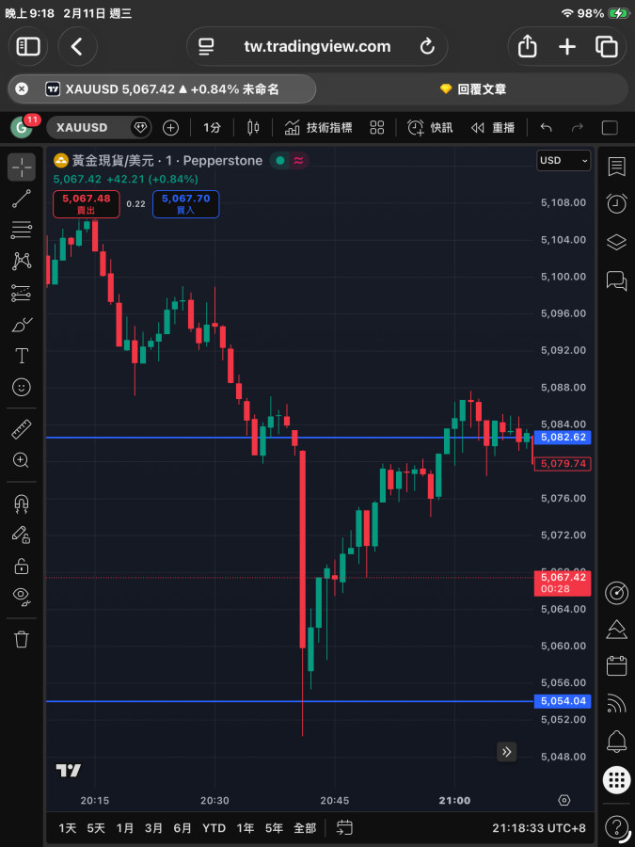Toggle lock all drawings
The height and width of the screenshot is (847, 635).
(x=22, y=567)
